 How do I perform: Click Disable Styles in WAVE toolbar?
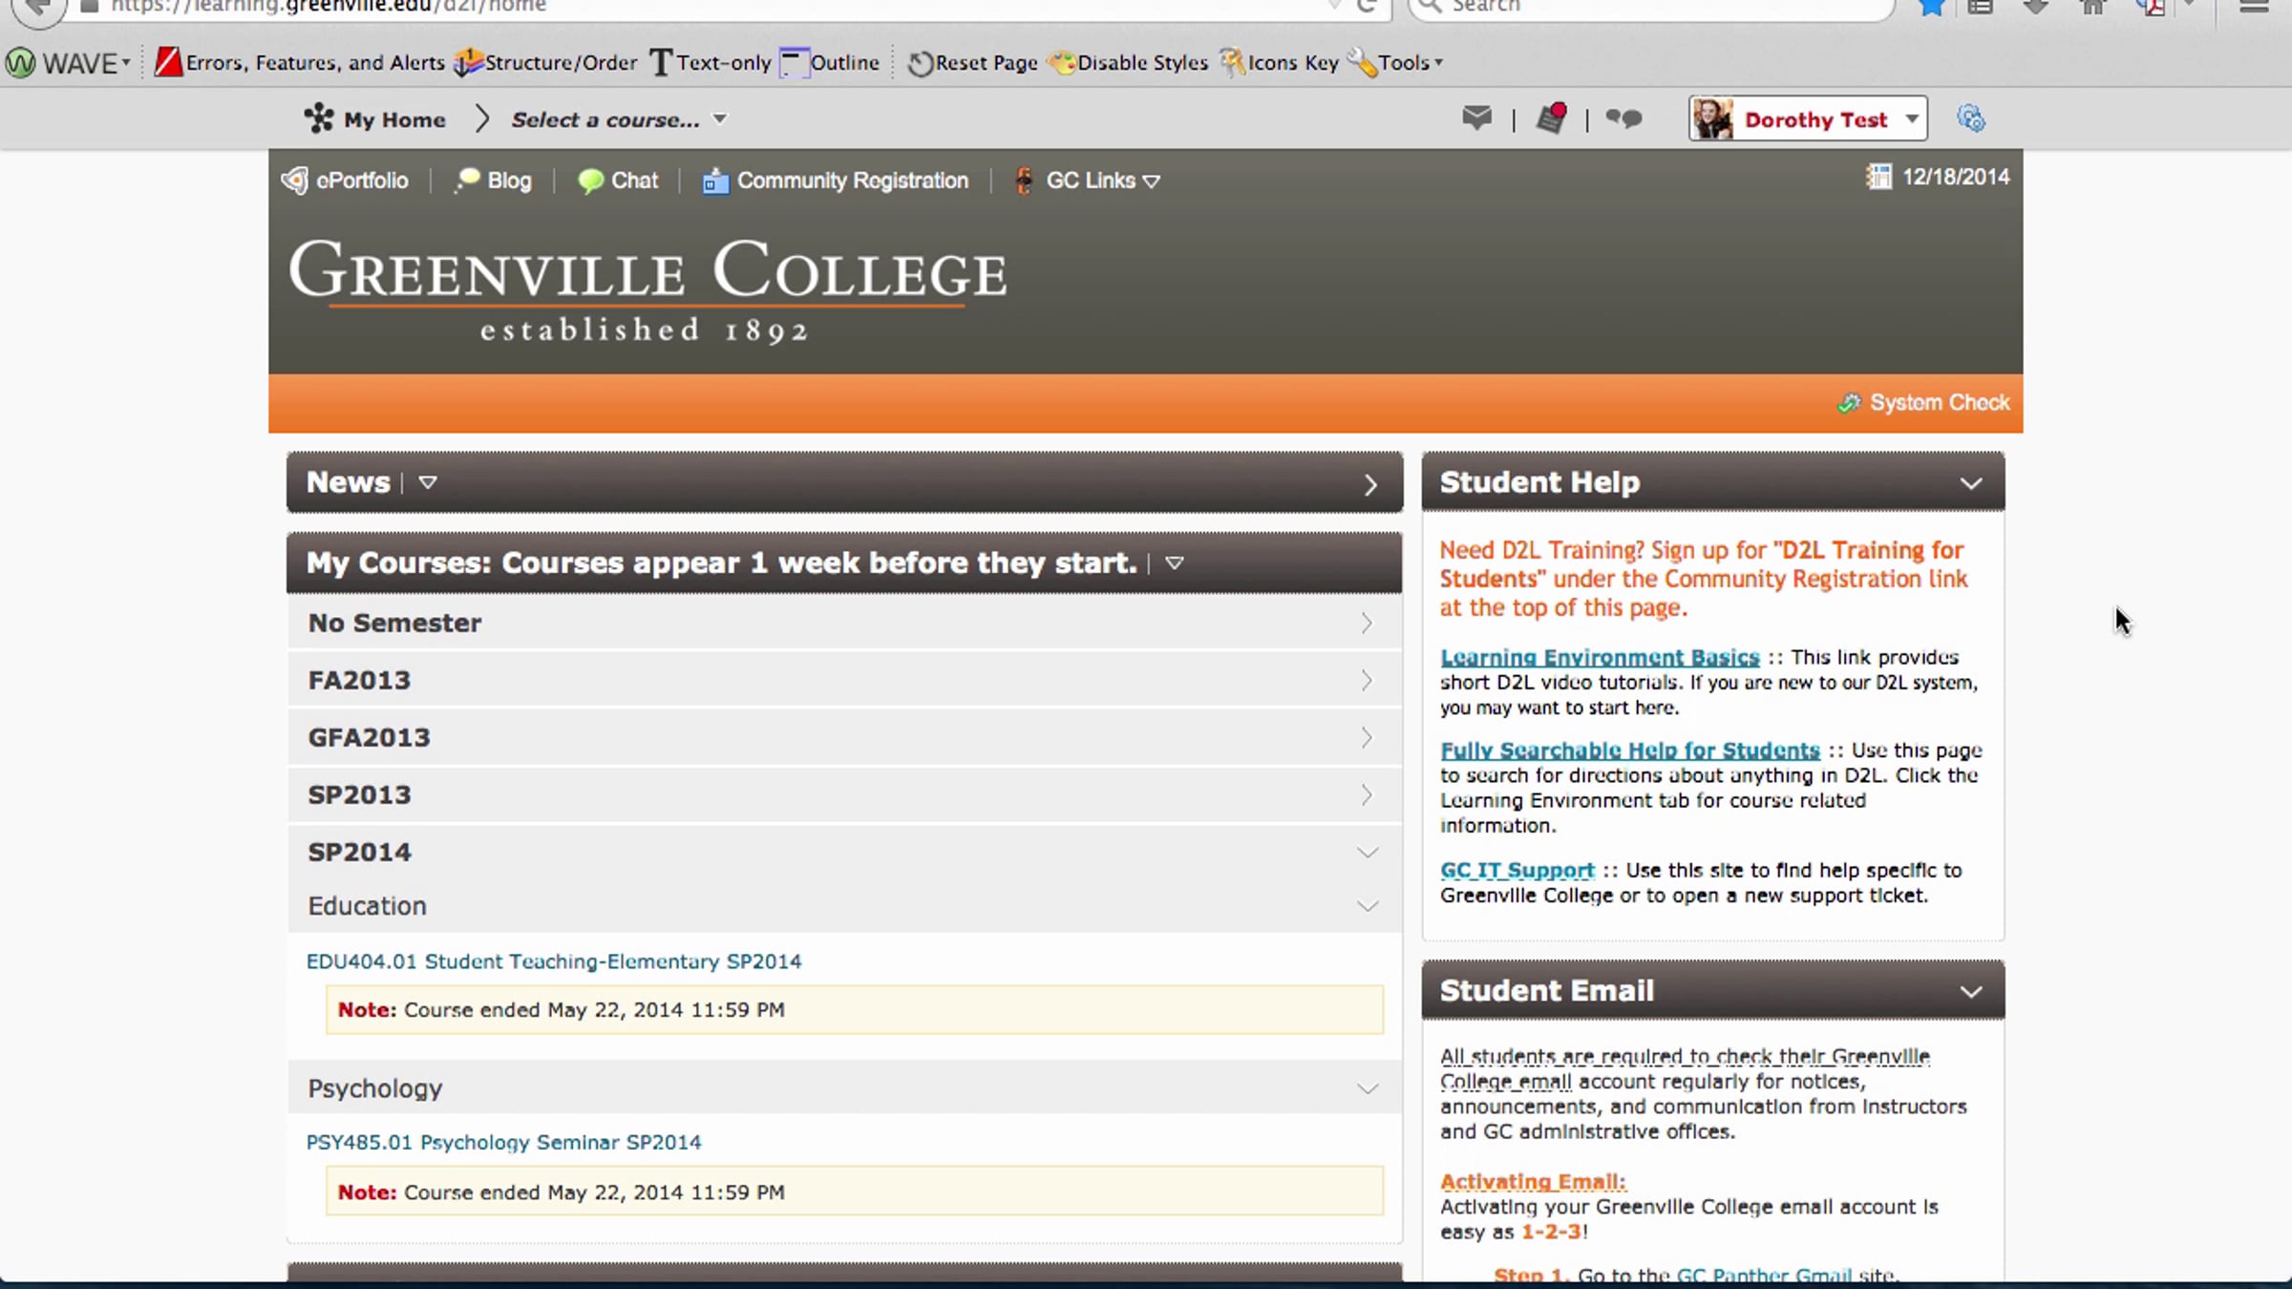coord(1128,63)
